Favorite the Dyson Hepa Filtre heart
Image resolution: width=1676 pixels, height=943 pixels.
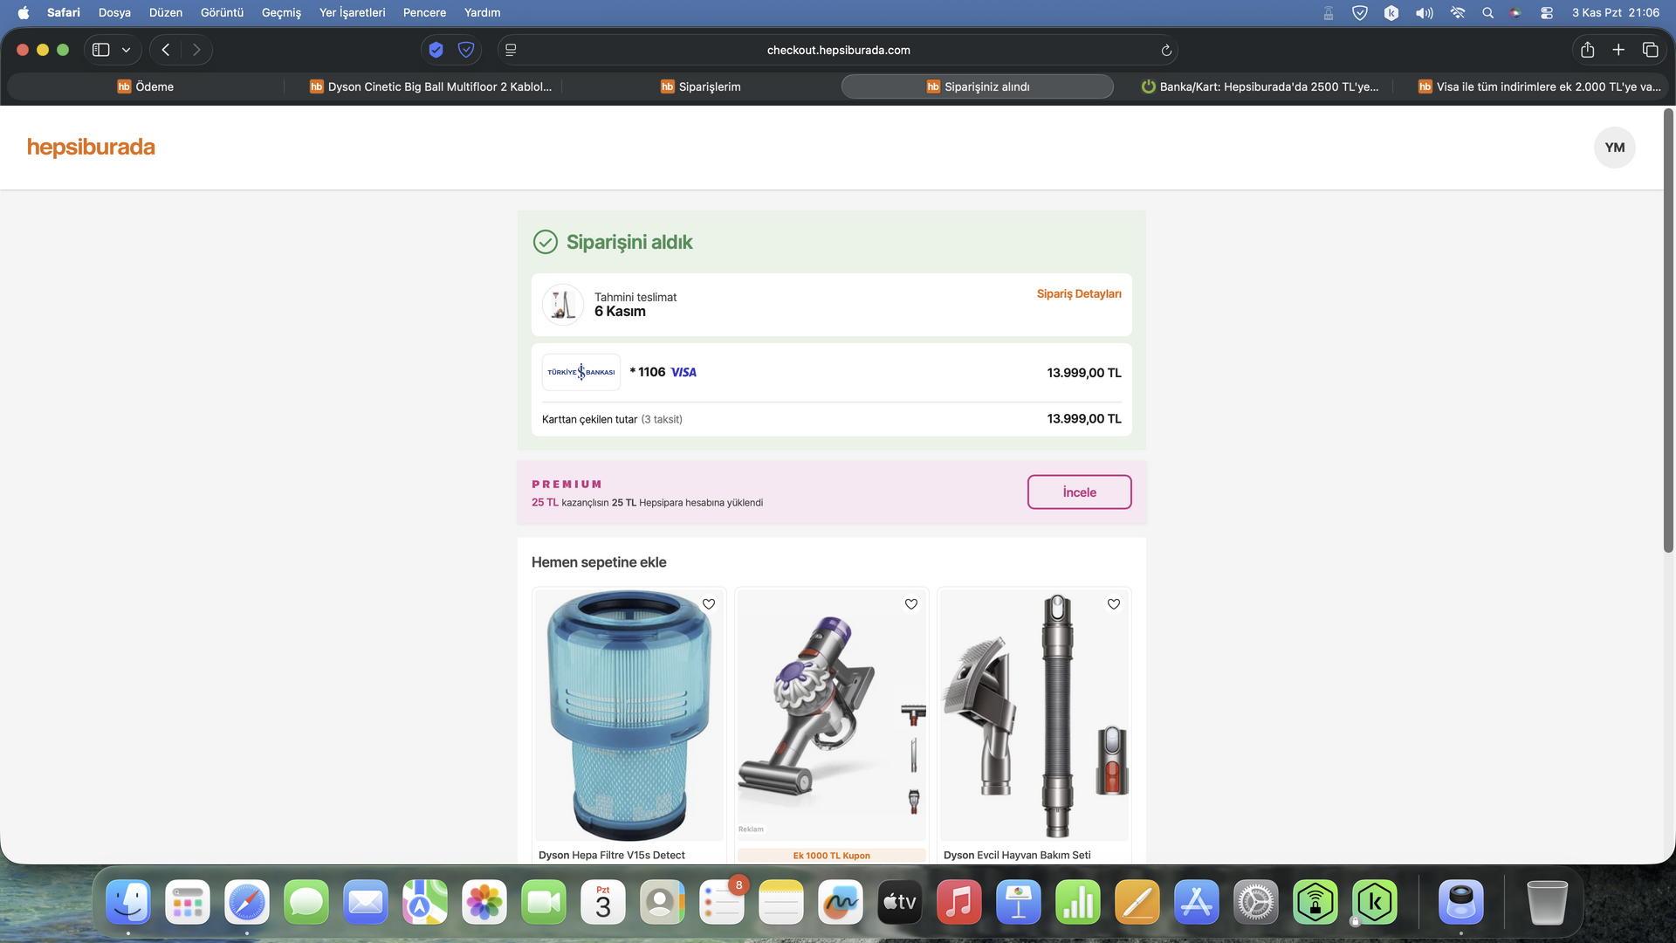point(709,604)
